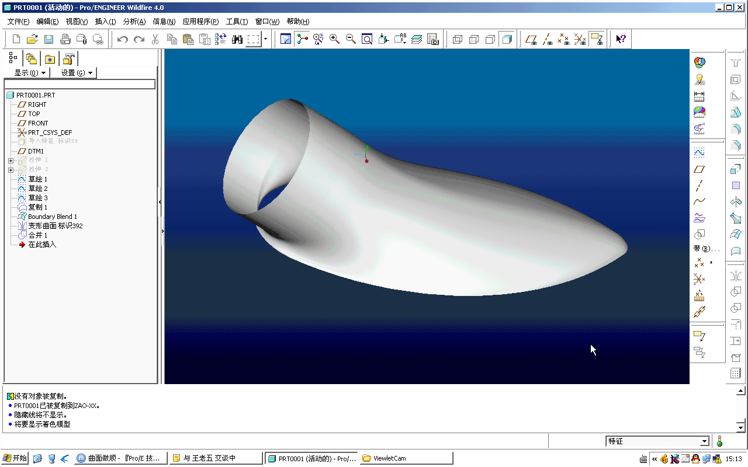748x467 pixels.
Task: Switch to shaded display mode
Action: 507,39
